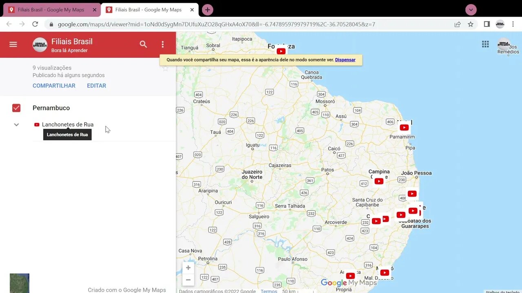Click the EDITAR link
The image size is (522, 293).
(97, 86)
